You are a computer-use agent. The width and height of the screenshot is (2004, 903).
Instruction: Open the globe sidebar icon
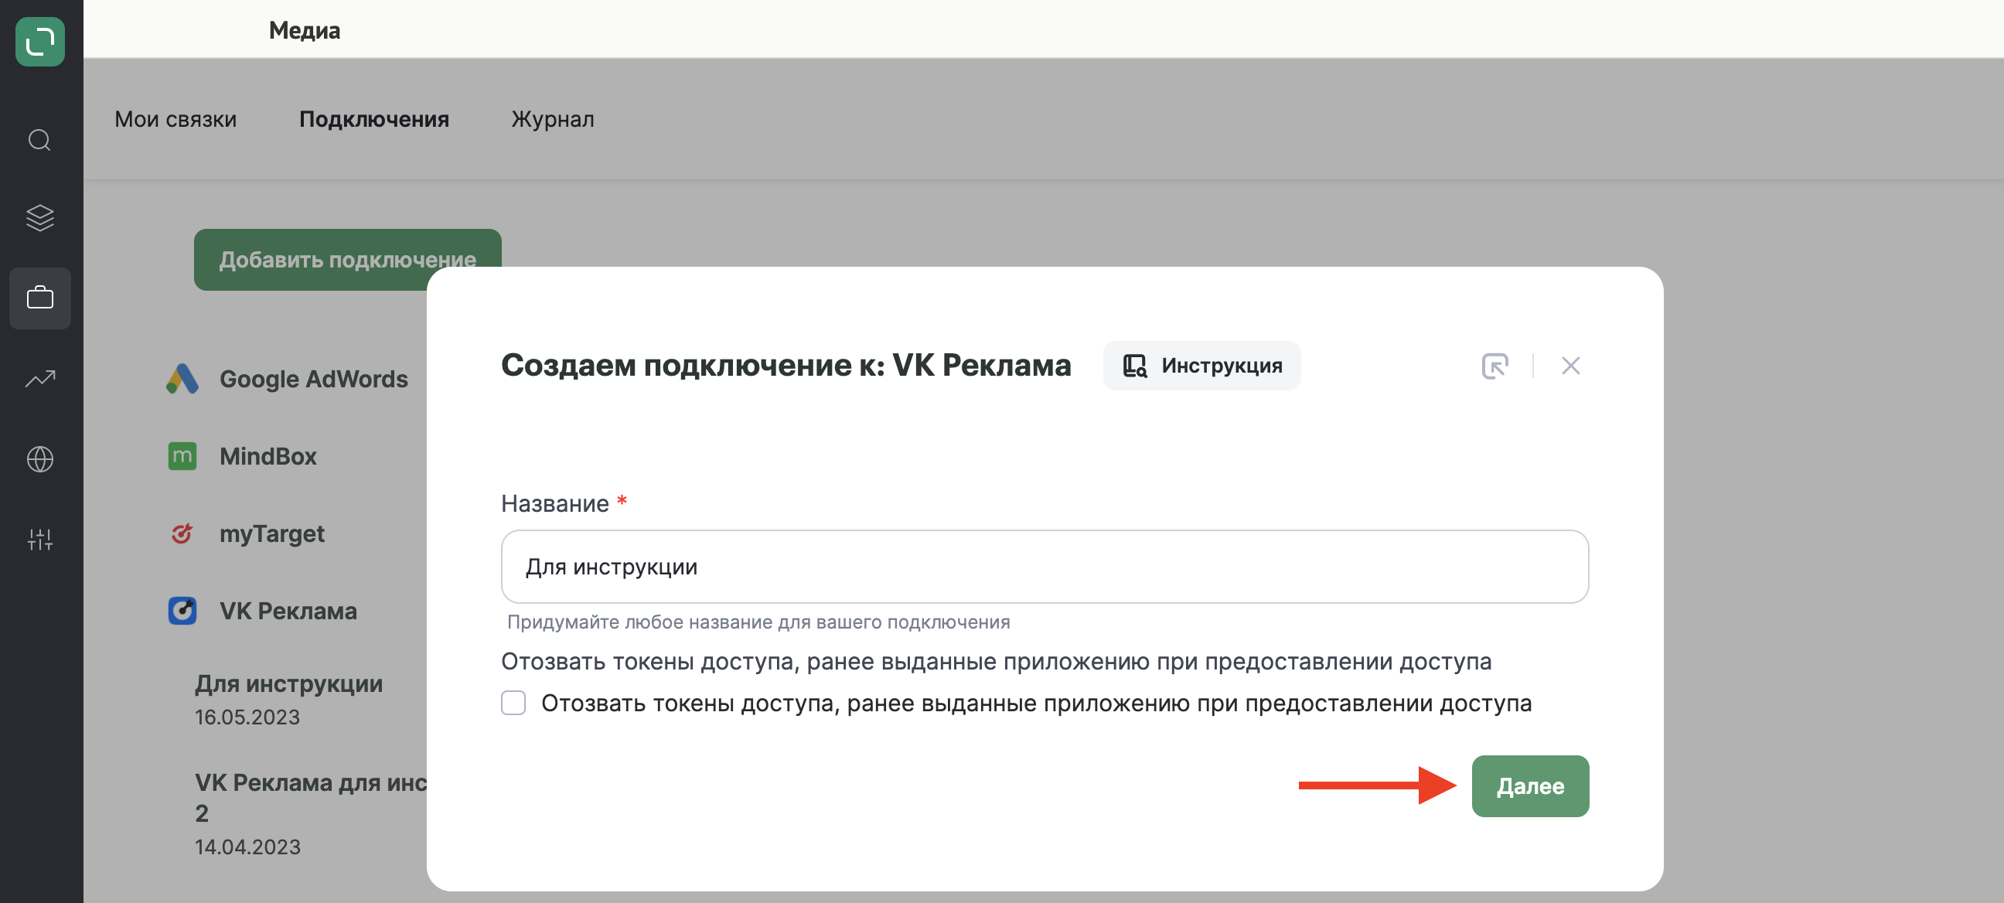39,459
